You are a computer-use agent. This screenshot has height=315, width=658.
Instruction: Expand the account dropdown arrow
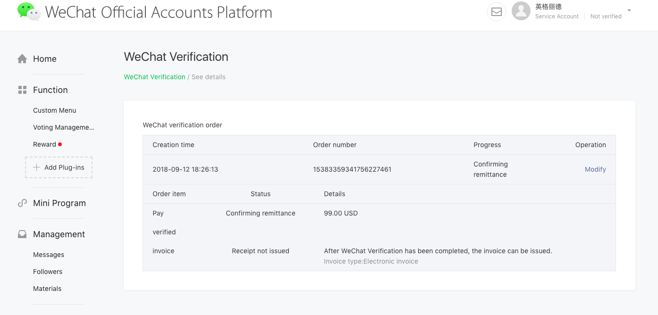pyautogui.click(x=629, y=10)
